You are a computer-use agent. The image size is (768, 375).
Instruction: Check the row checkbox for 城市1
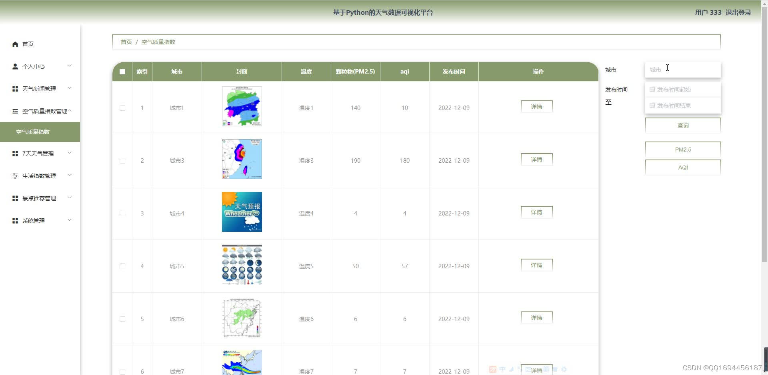pos(122,108)
